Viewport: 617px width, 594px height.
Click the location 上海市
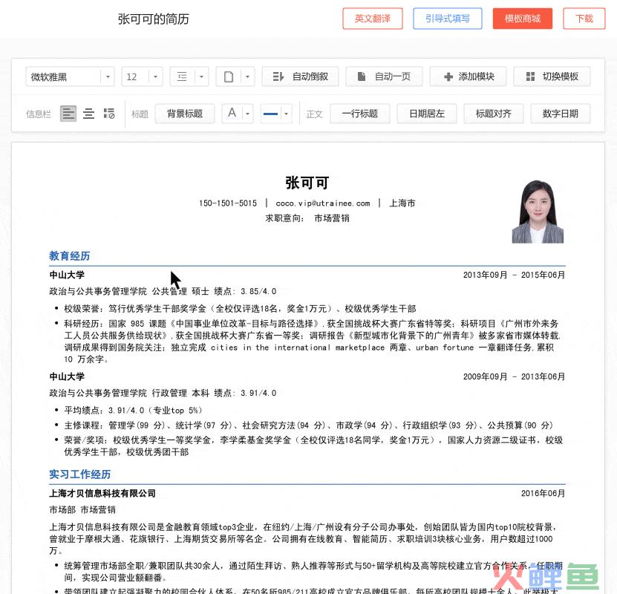[402, 203]
